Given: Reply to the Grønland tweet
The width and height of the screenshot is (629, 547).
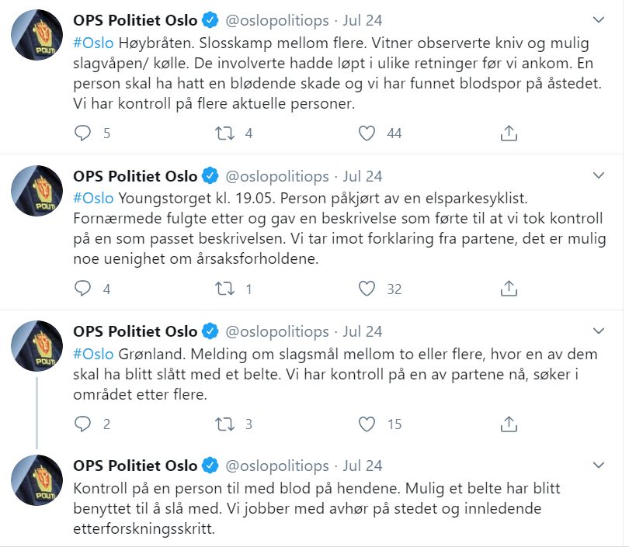Looking at the screenshot, I should pos(82,424).
